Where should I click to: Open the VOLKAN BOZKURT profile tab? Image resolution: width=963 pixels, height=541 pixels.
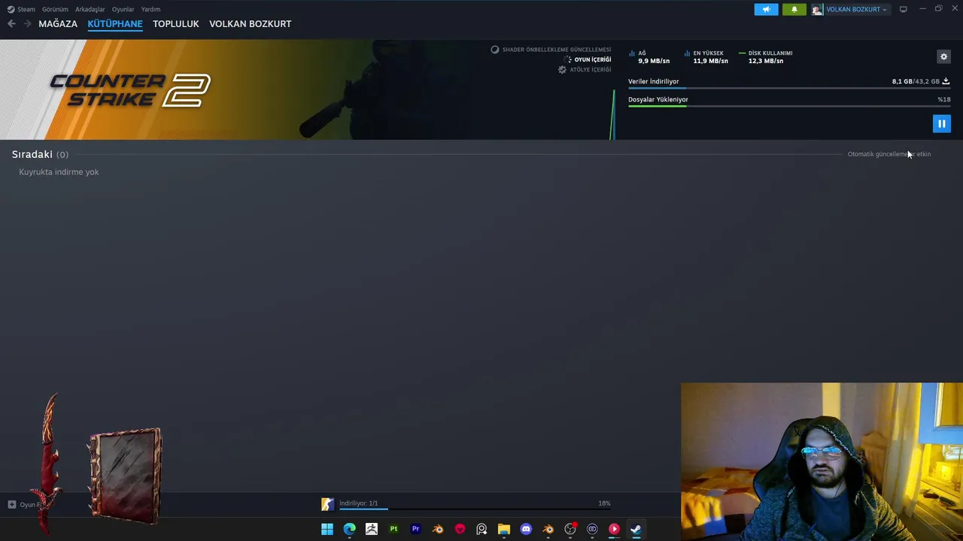point(250,24)
